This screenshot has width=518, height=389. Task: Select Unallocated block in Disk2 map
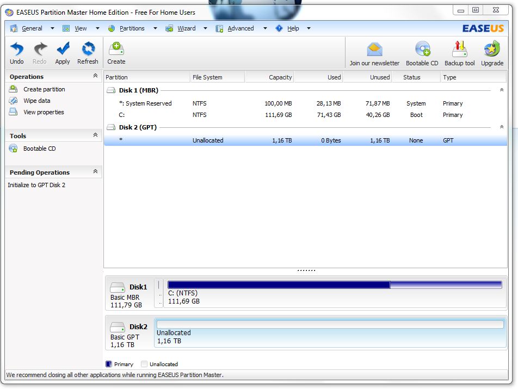[330, 333]
